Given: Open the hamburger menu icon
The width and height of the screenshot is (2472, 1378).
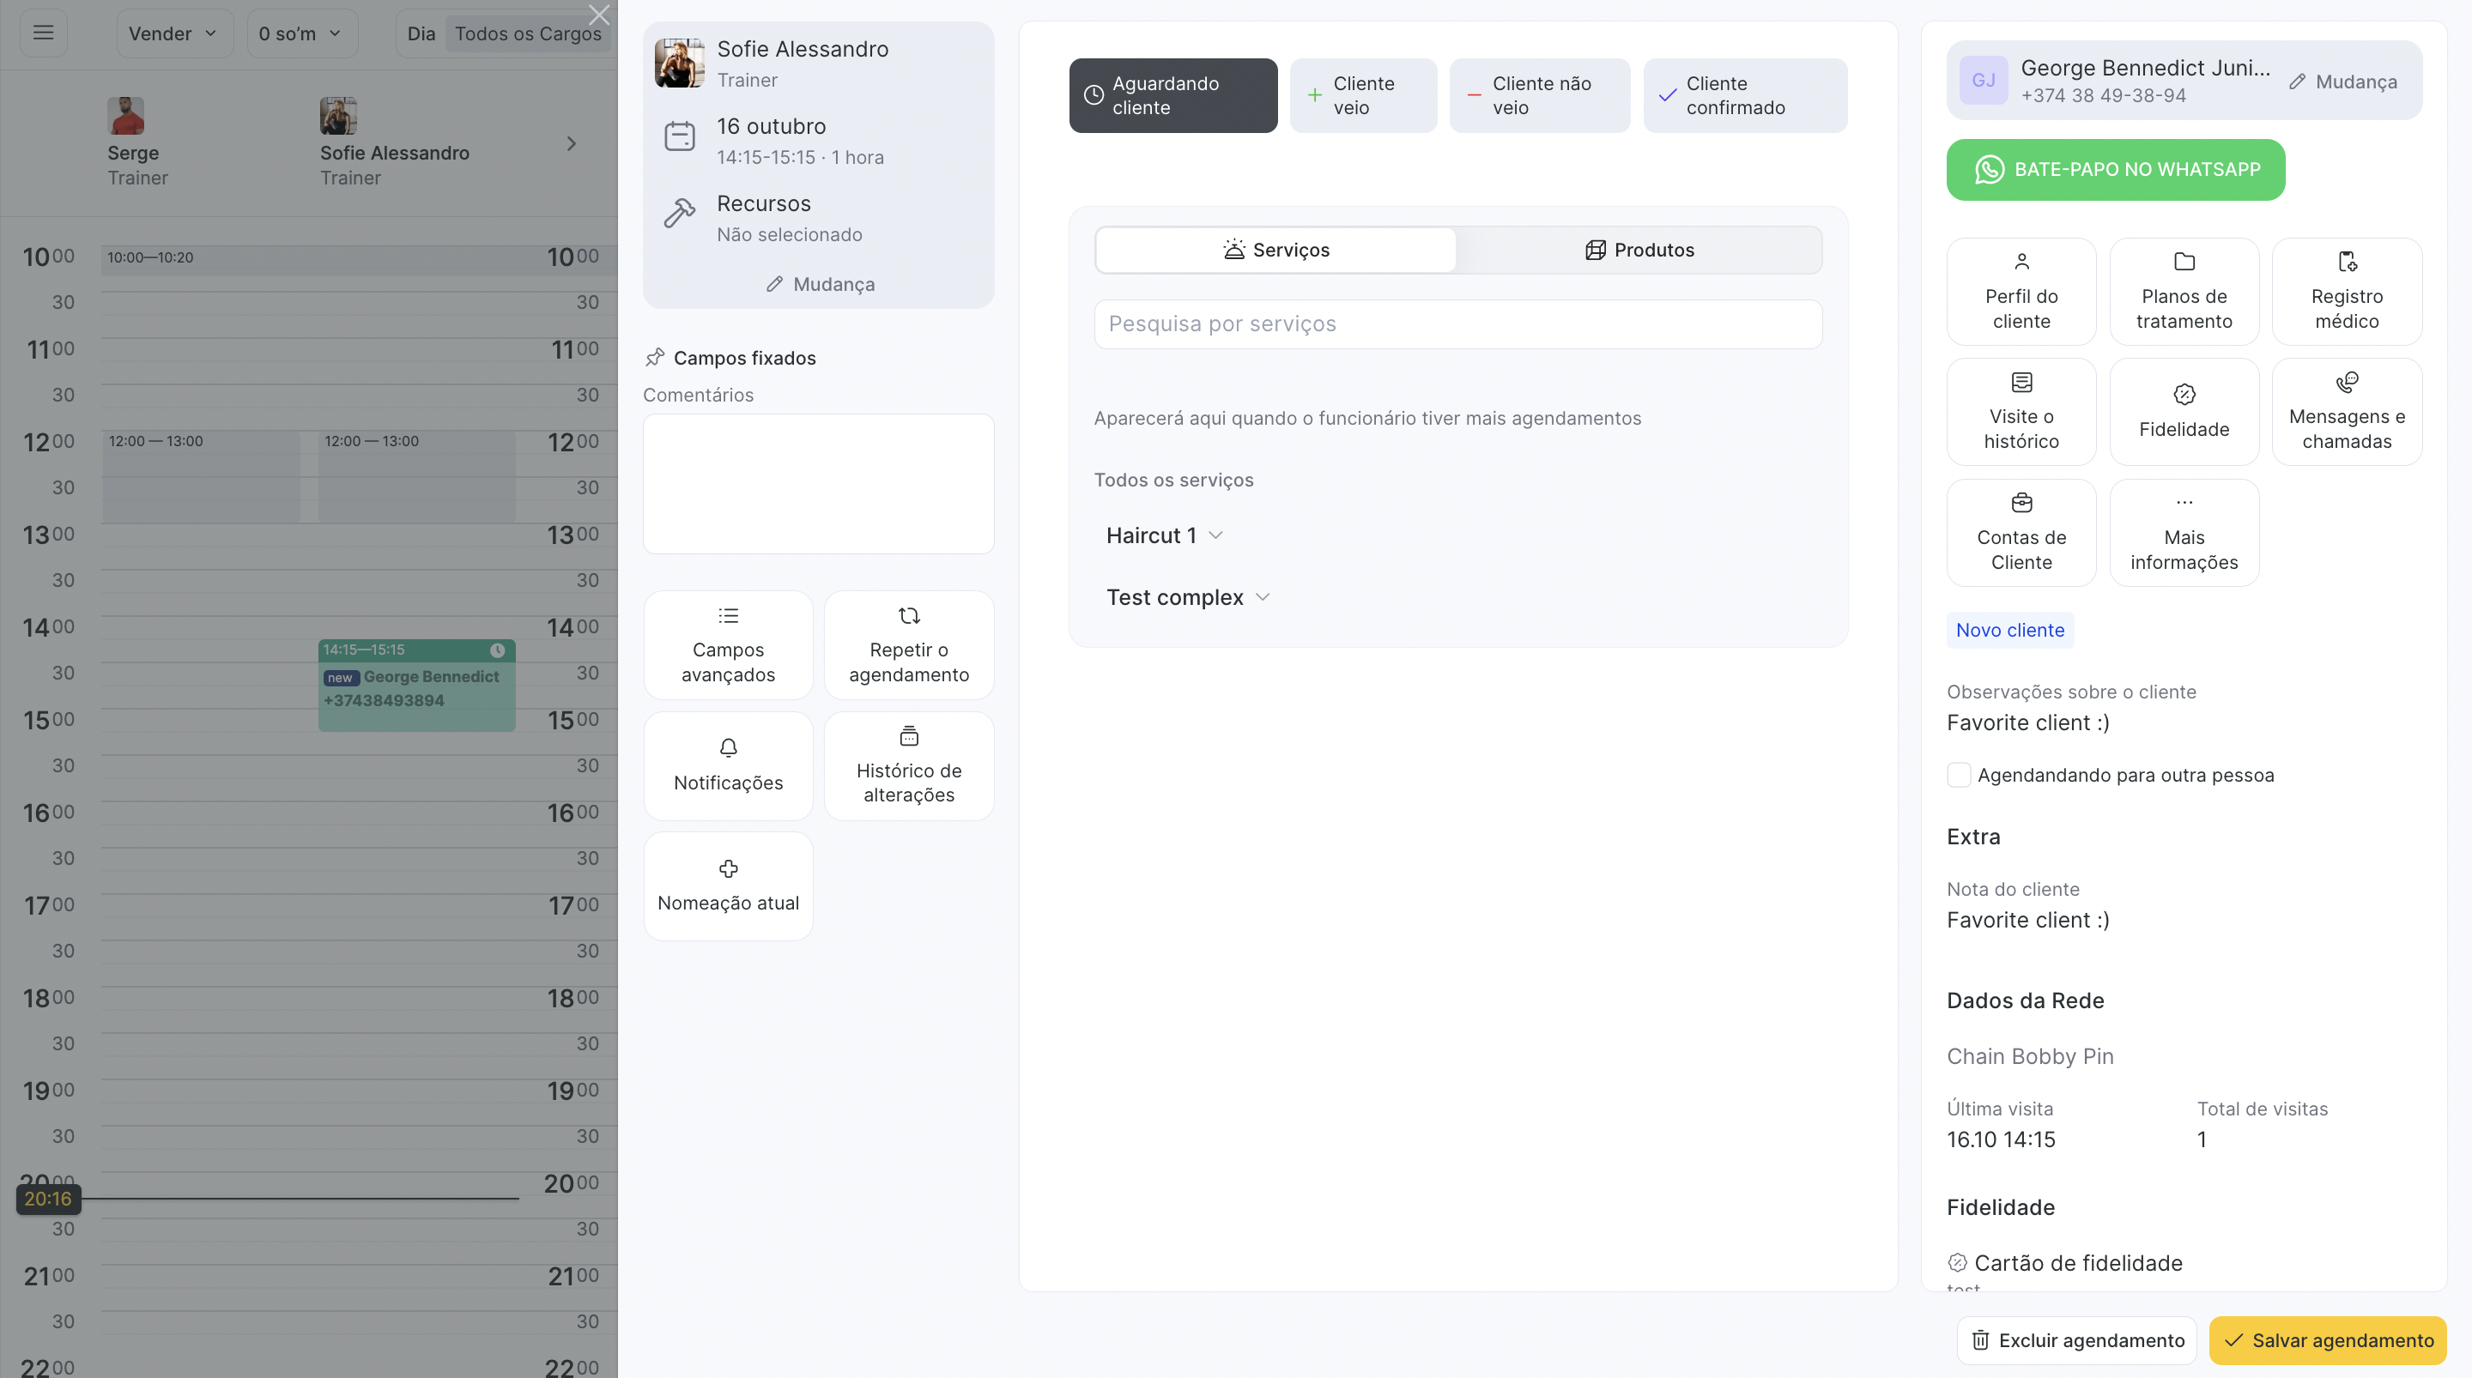Looking at the screenshot, I should 43,33.
